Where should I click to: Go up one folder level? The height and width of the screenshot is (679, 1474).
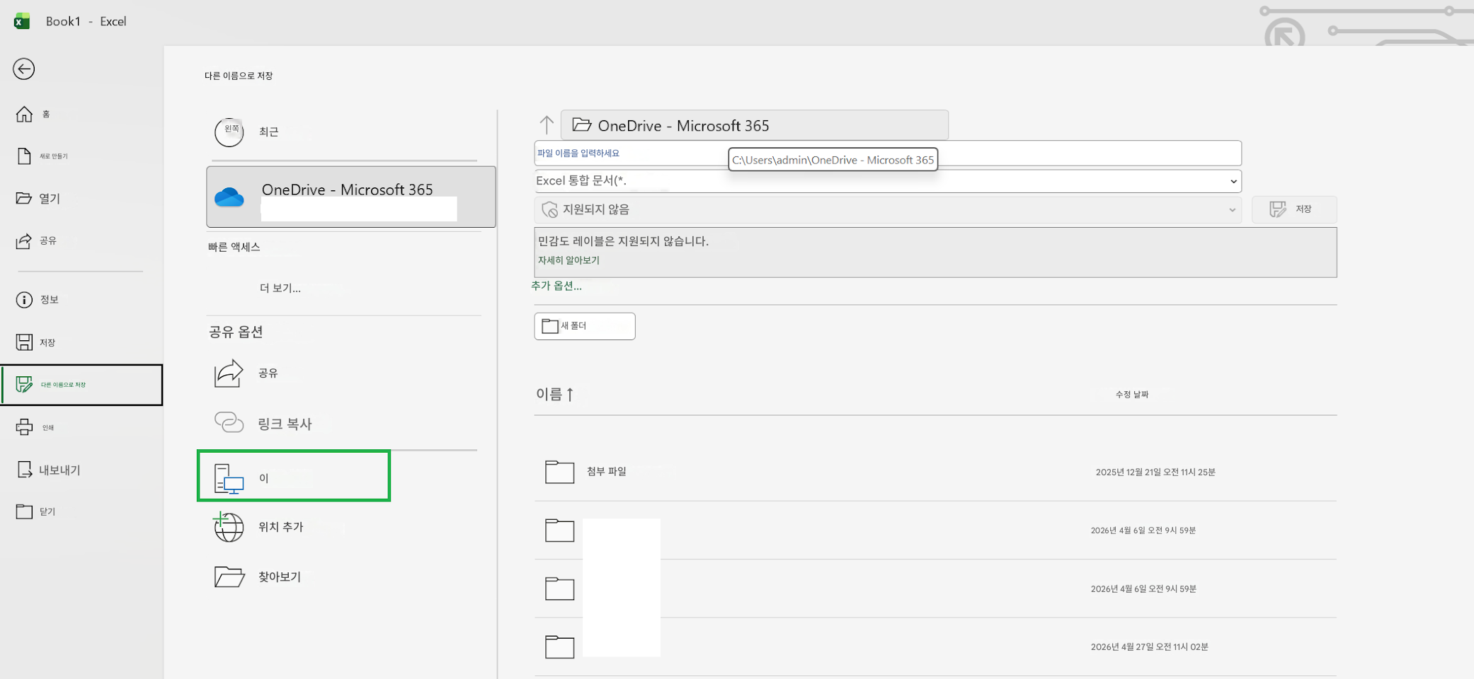tap(547, 125)
